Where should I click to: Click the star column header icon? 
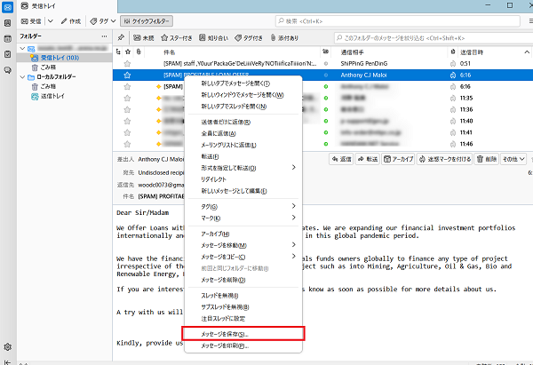128,52
